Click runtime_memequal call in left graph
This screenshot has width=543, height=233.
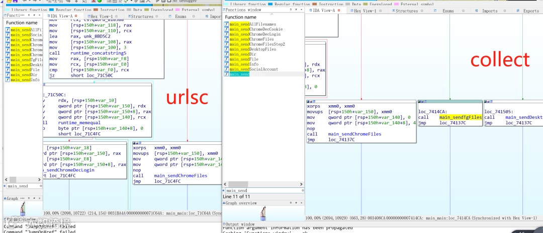coord(79,122)
